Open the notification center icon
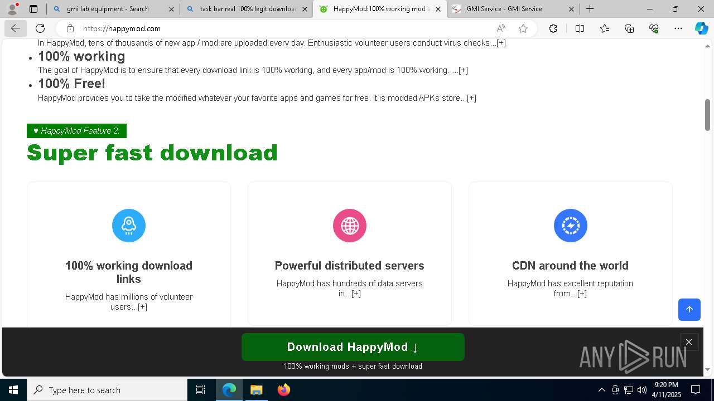 (x=696, y=390)
